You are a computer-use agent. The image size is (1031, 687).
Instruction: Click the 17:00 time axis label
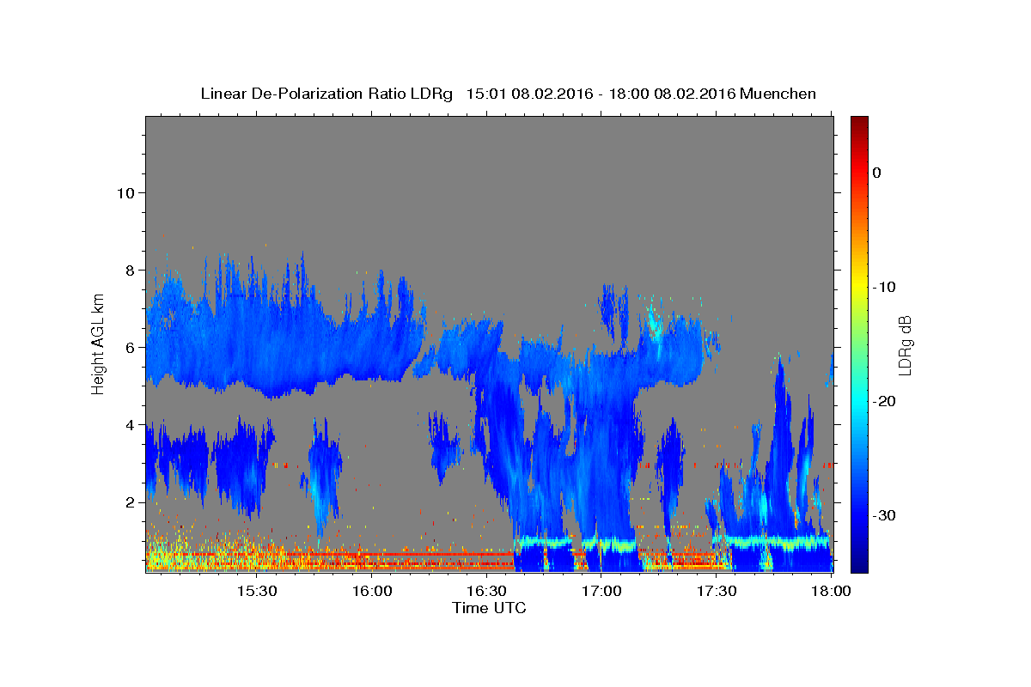coord(601,592)
